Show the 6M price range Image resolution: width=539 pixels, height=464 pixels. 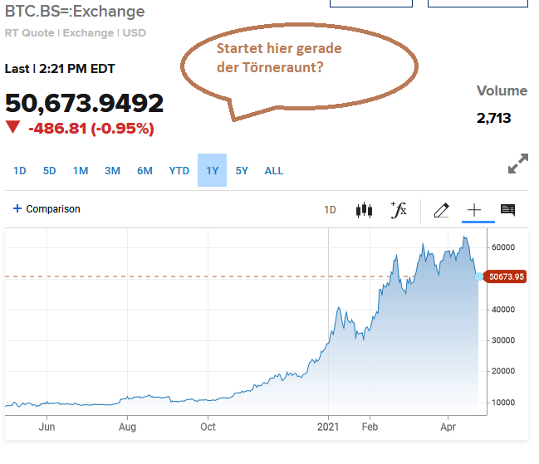coord(145,171)
